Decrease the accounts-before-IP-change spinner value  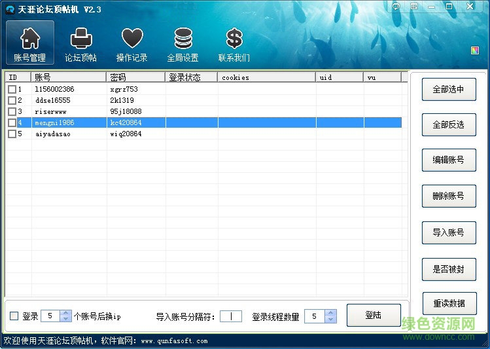pos(65,319)
